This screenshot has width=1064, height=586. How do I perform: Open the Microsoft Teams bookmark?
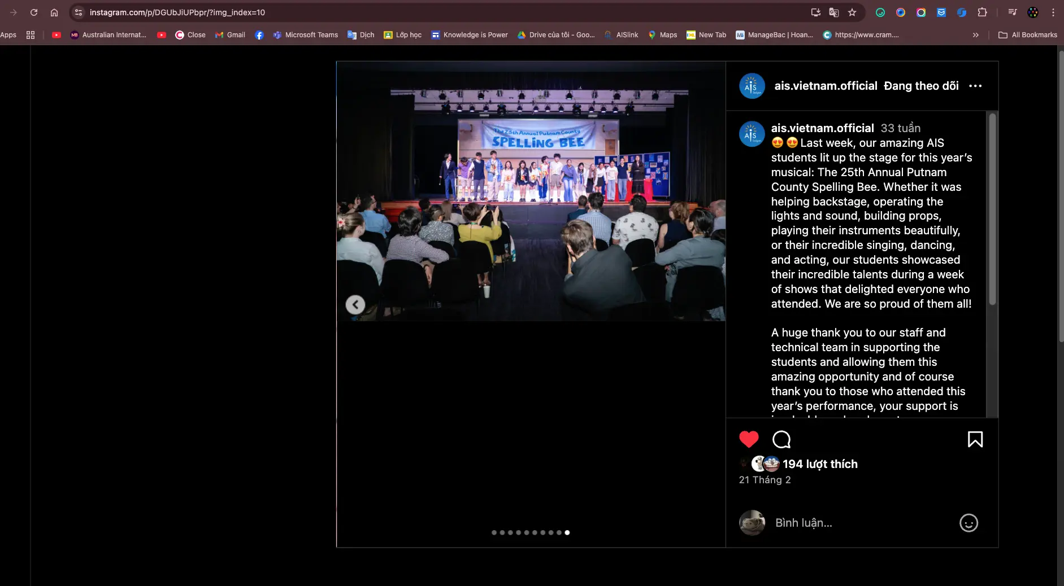306,35
